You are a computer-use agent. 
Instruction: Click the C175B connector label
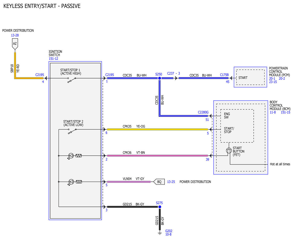pos(224,75)
